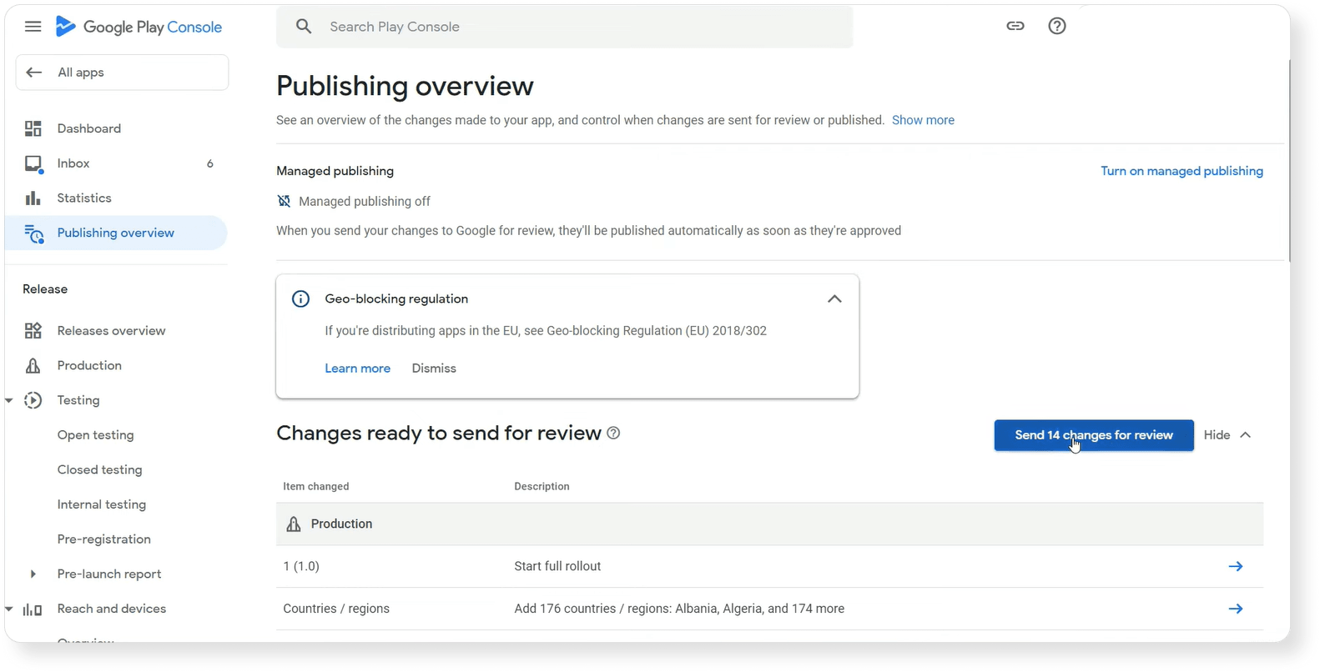Image resolution: width=1320 pixels, height=672 pixels.
Task: Open the help question mark icon
Action: [x=1057, y=26]
